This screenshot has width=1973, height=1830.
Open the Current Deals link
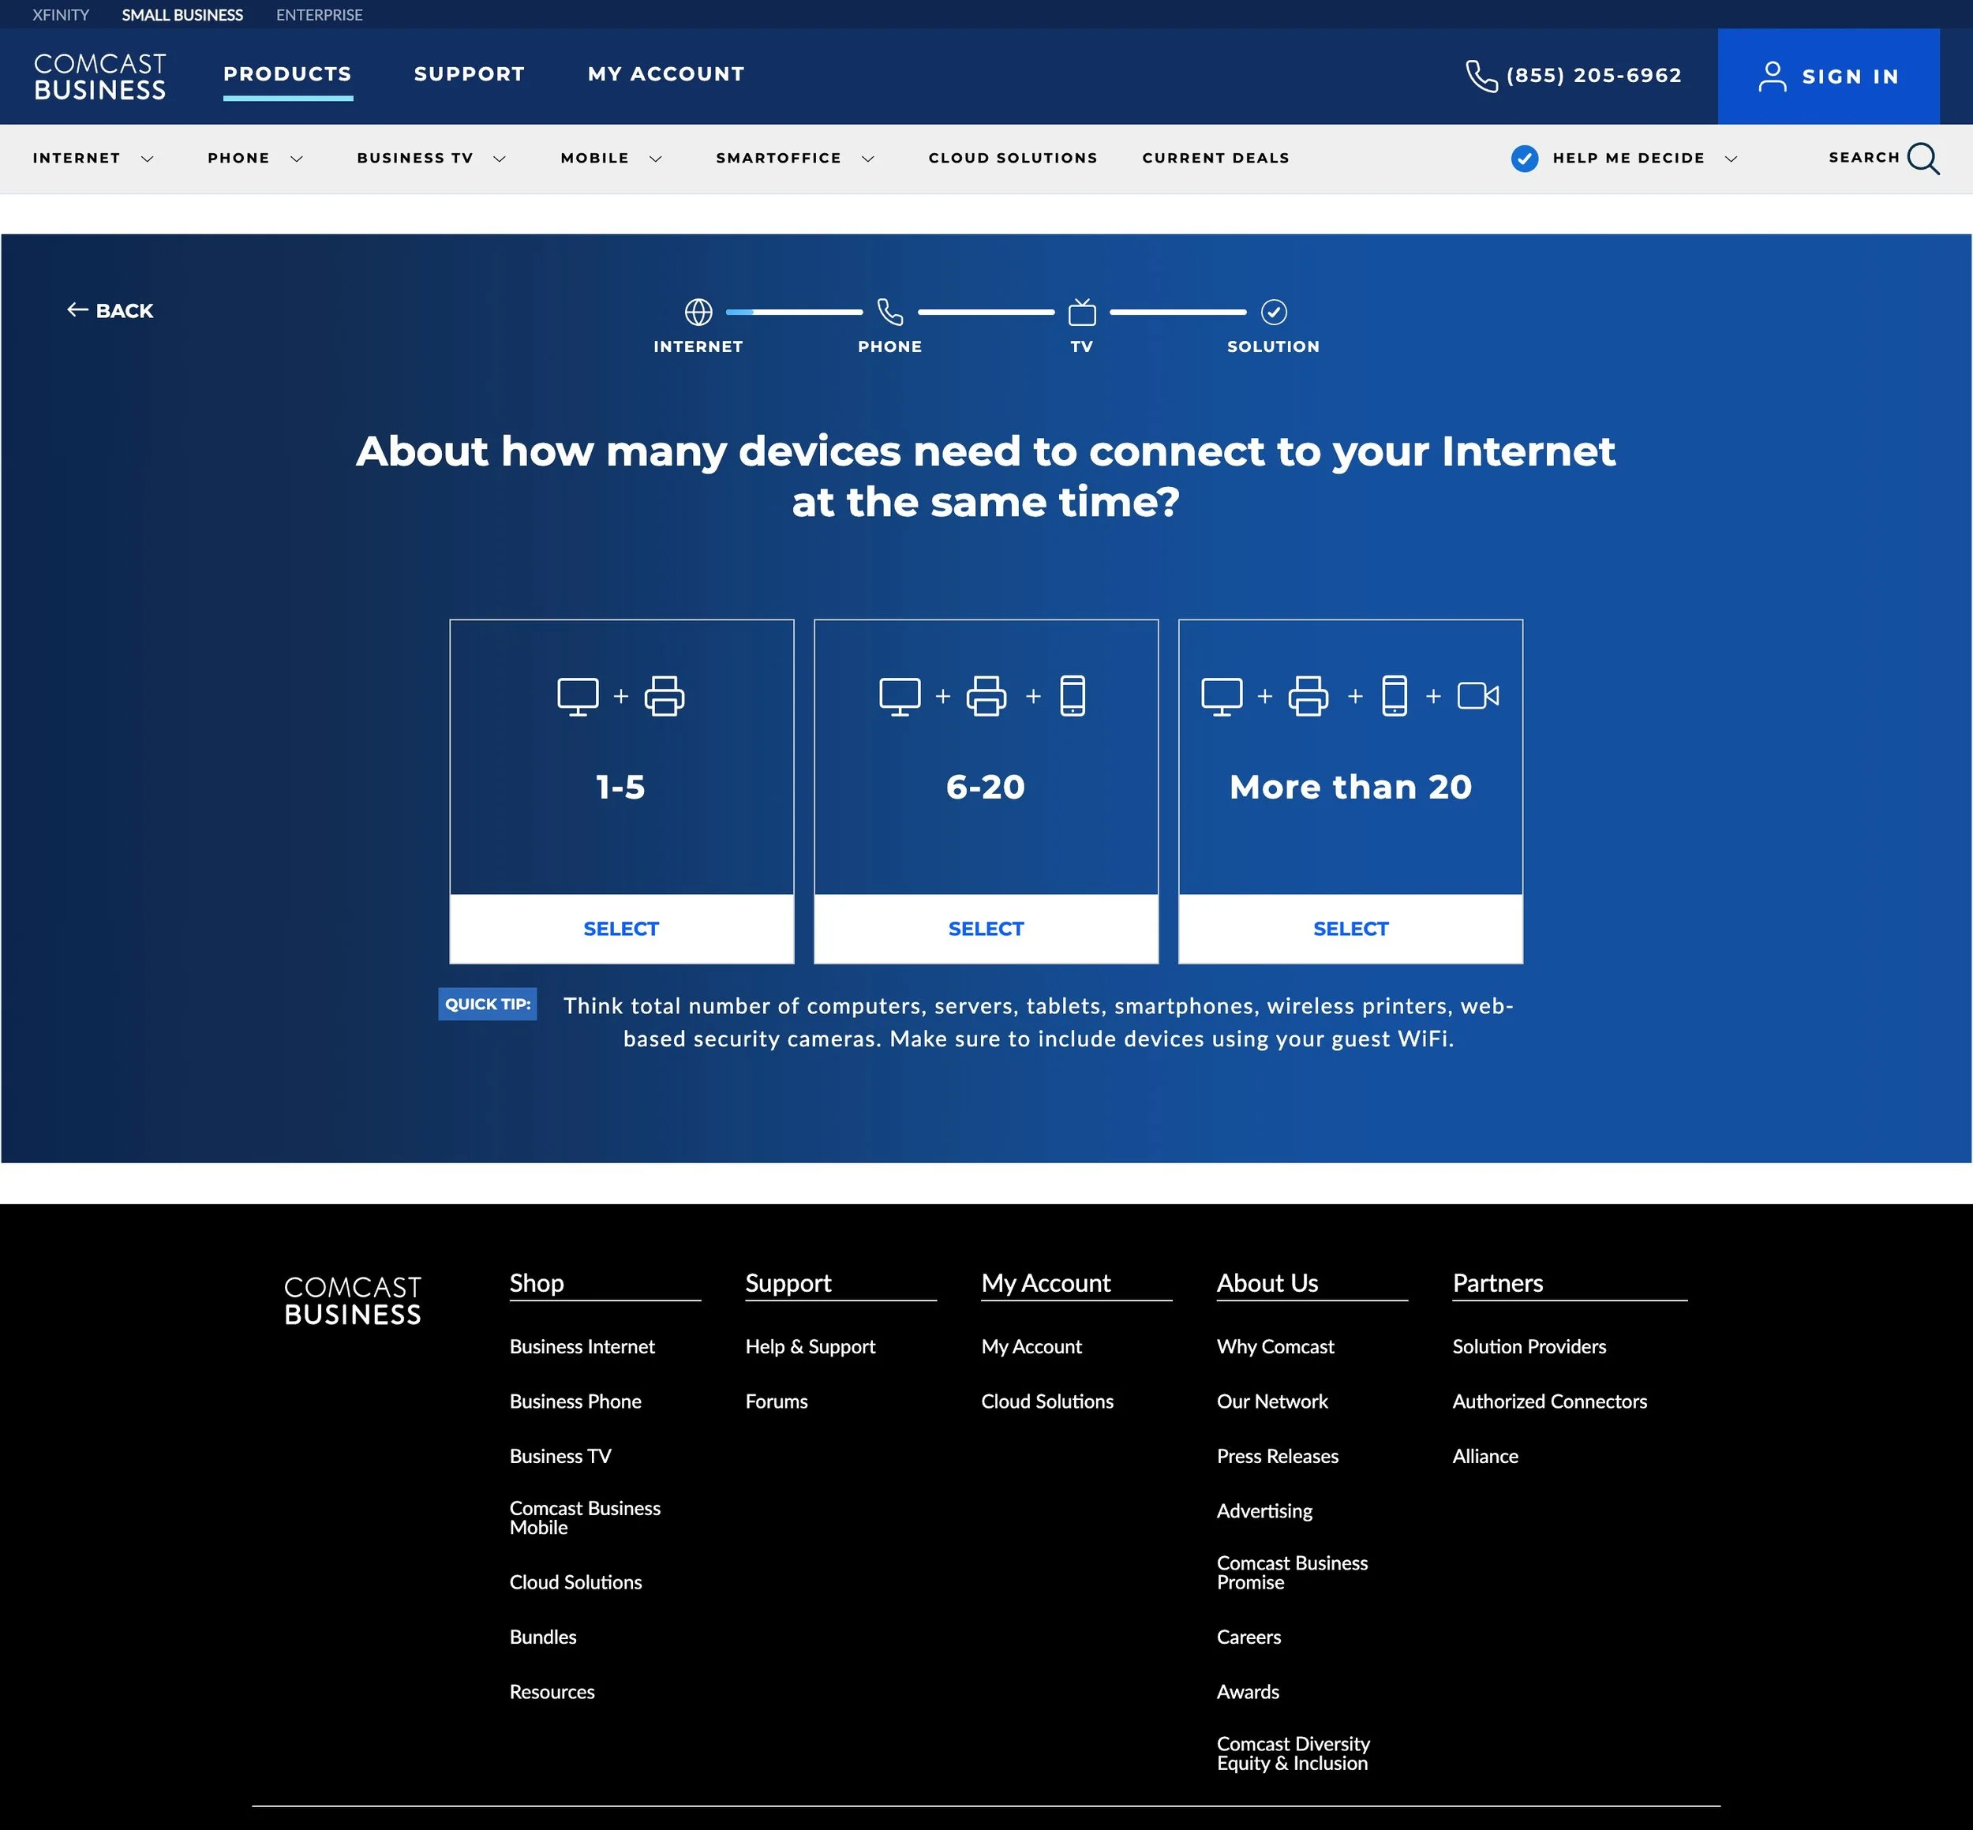pyautogui.click(x=1215, y=159)
